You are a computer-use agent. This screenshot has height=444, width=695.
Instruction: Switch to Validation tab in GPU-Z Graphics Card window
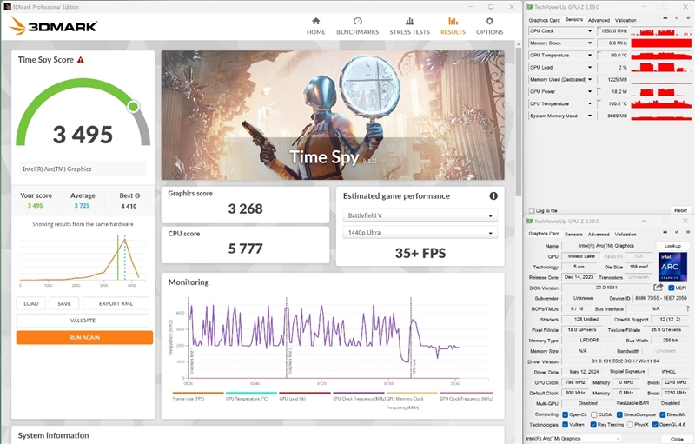click(625, 234)
